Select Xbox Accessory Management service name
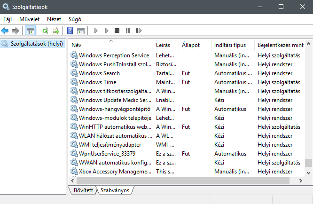This screenshot has height=204, width=313. [115, 172]
